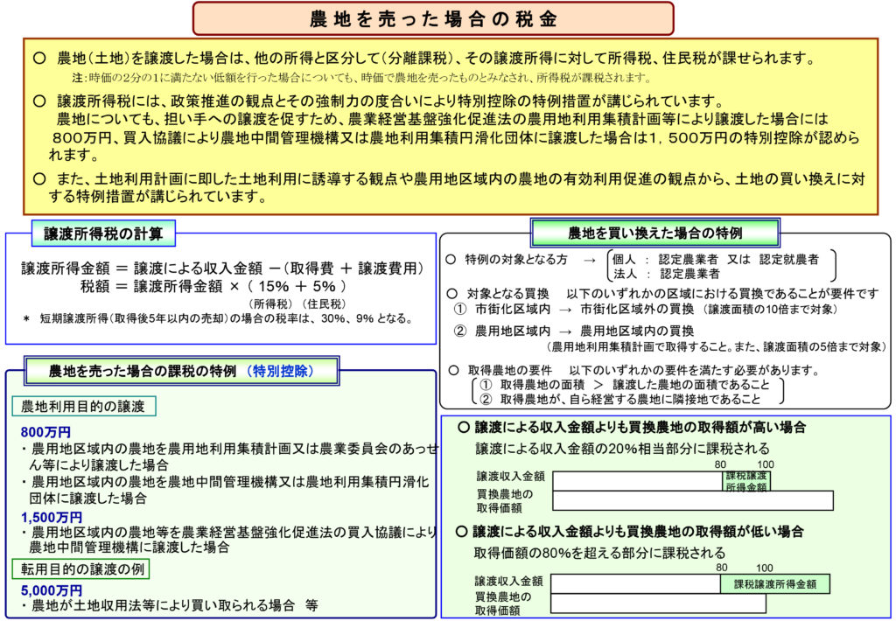
Task: Click circled number ② beside 農用地区域内
Action: click(x=459, y=331)
